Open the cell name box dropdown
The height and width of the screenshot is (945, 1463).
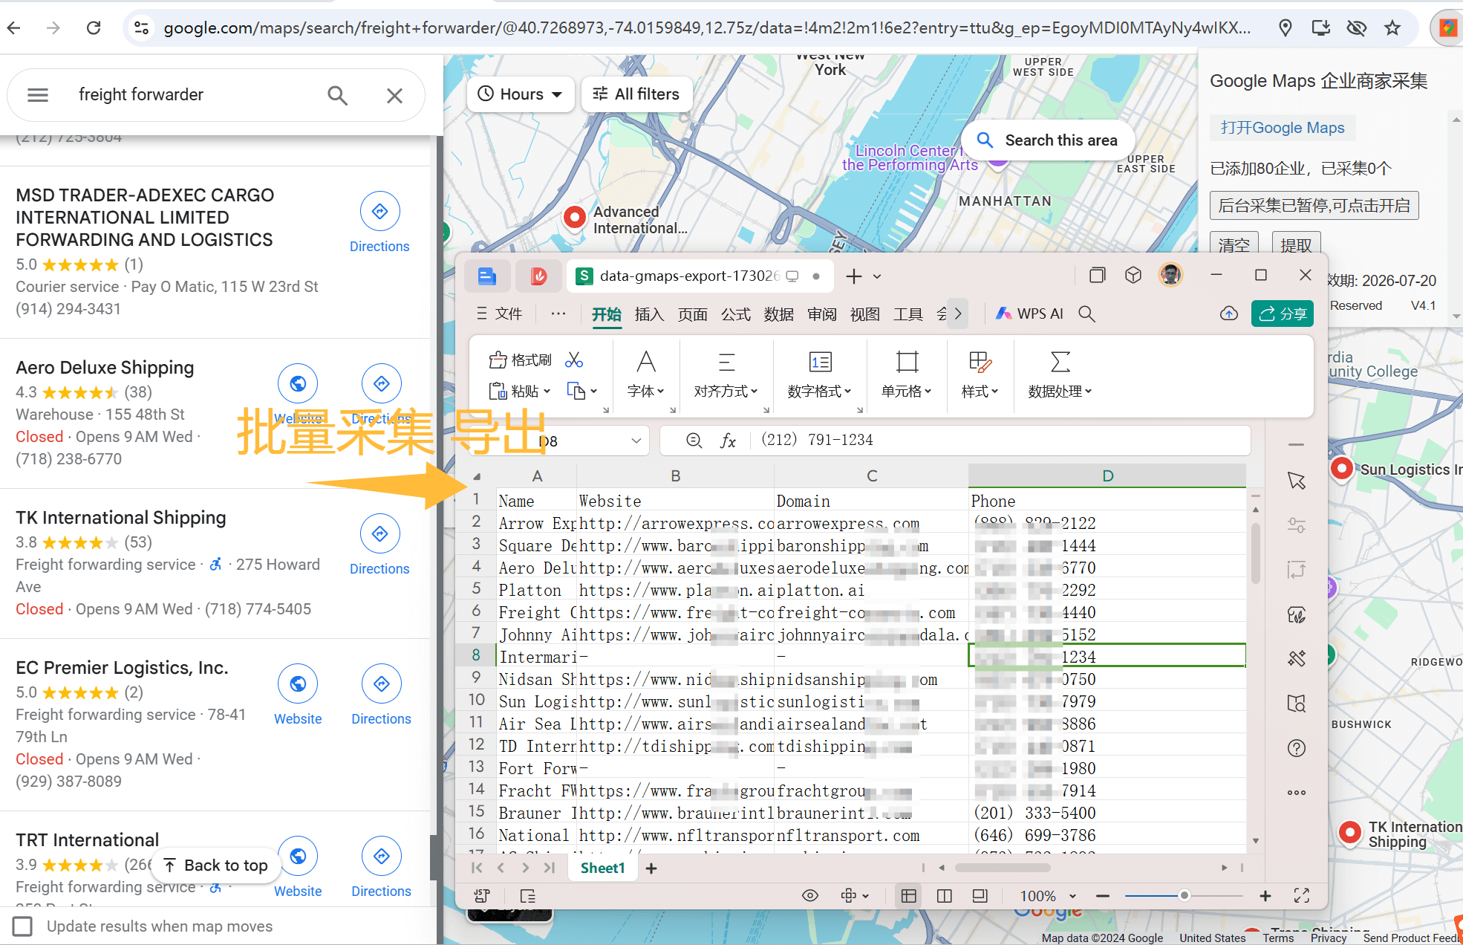pos(636,441)
